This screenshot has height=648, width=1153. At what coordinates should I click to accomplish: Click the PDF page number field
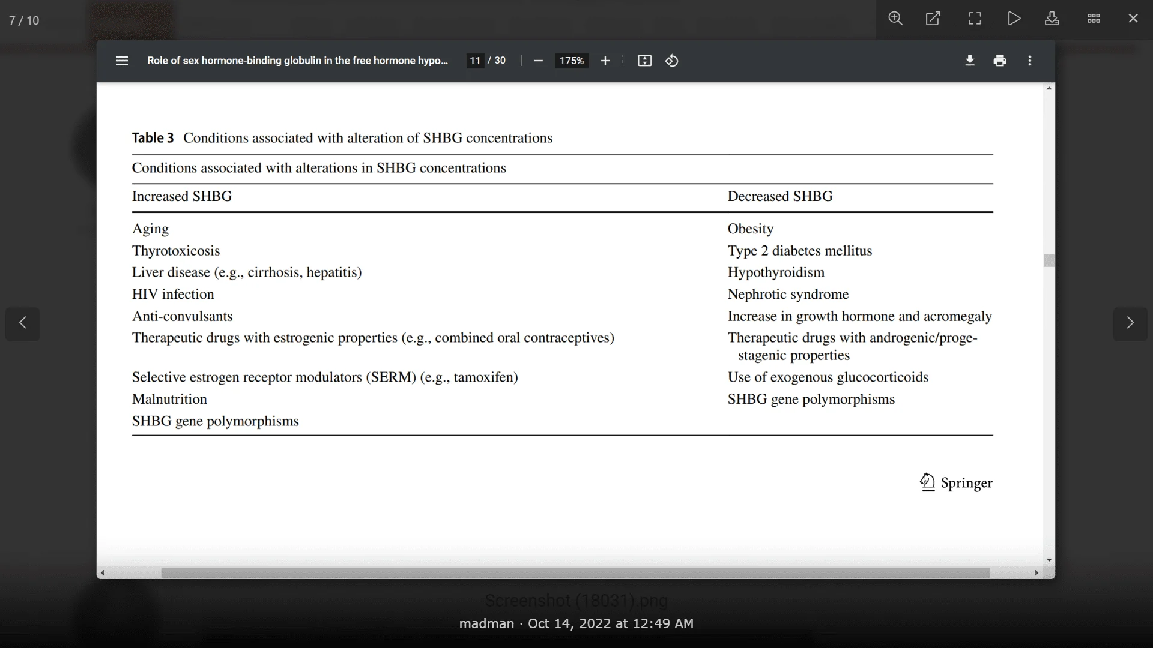(x=475, y=61)
